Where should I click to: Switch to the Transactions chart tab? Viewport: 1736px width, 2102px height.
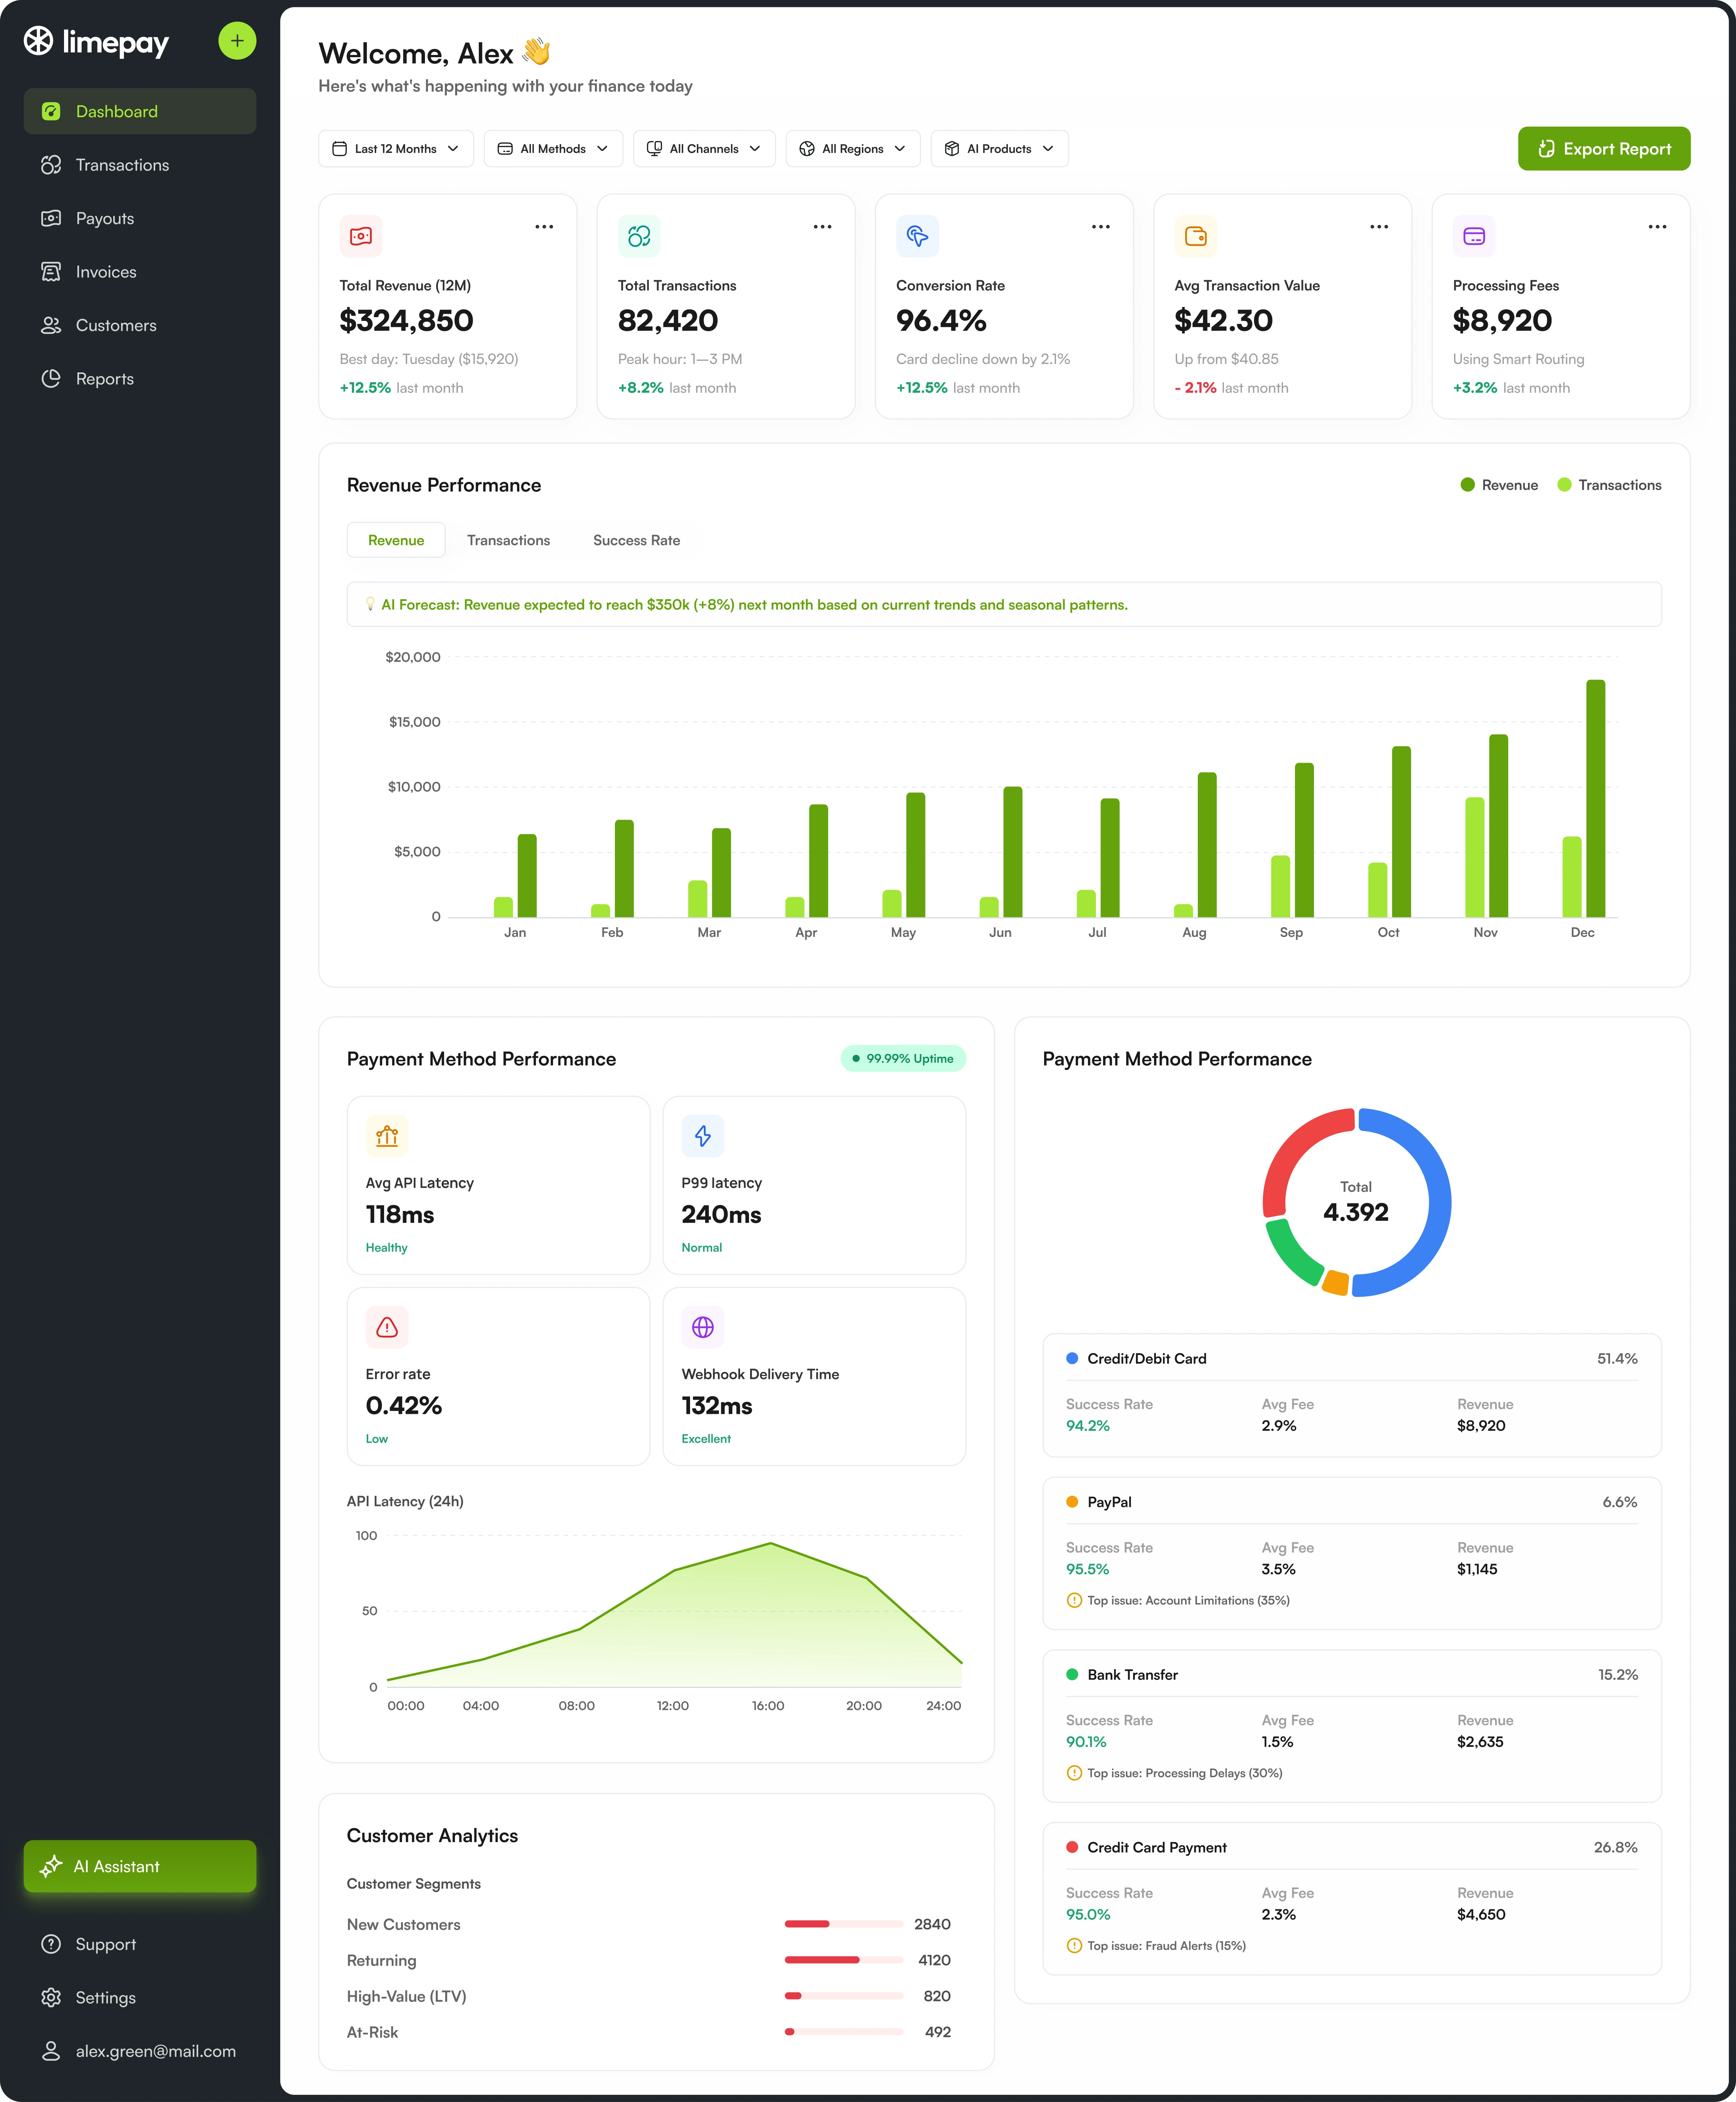pos(508,540)
